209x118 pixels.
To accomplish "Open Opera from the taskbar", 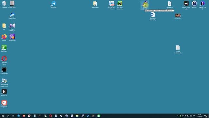I will [x=51, y=116].
